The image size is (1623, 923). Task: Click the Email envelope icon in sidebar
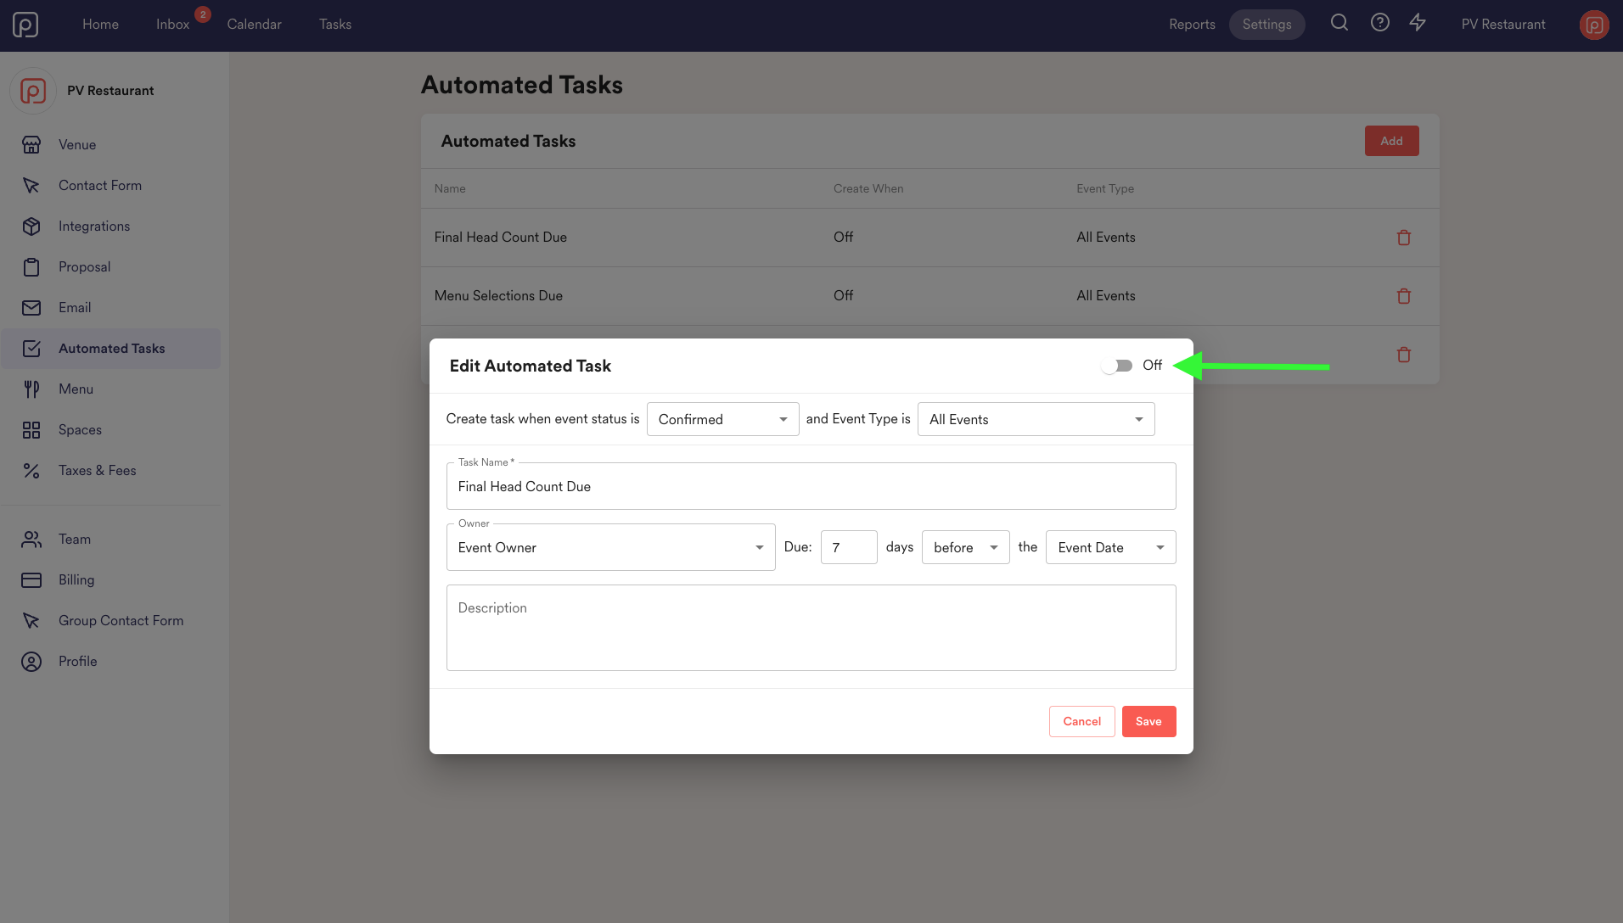31,307
